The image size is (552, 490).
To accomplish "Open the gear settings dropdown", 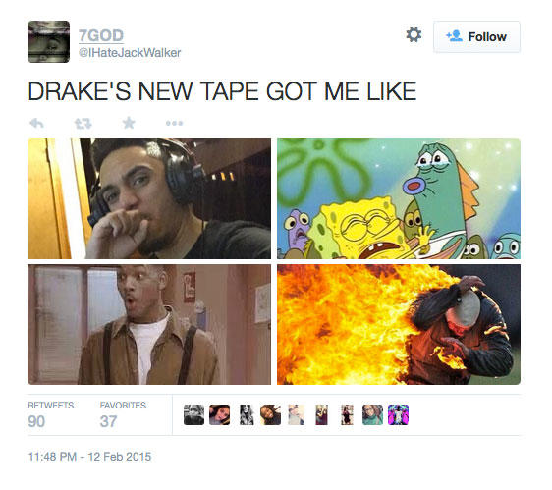I will [x=414, y=34].
